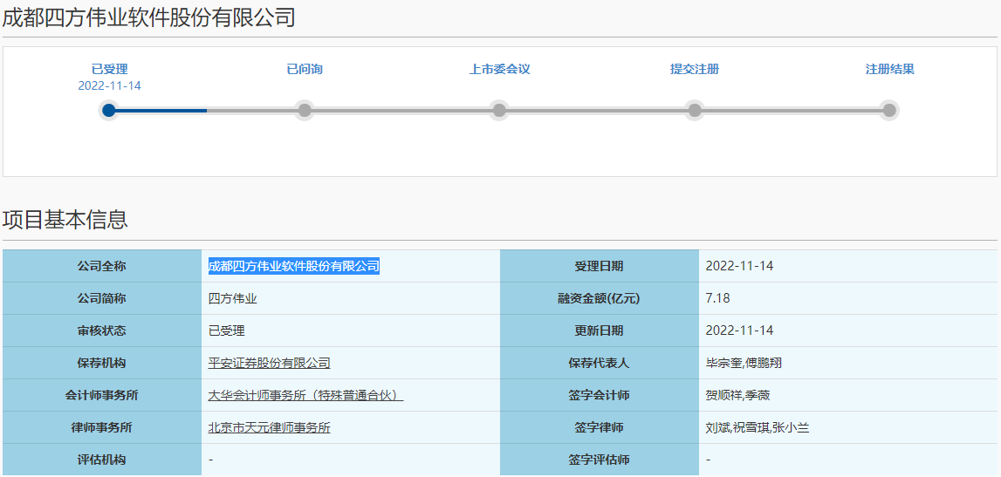Click the 审核状态 row label

click(x=101, y=331)
